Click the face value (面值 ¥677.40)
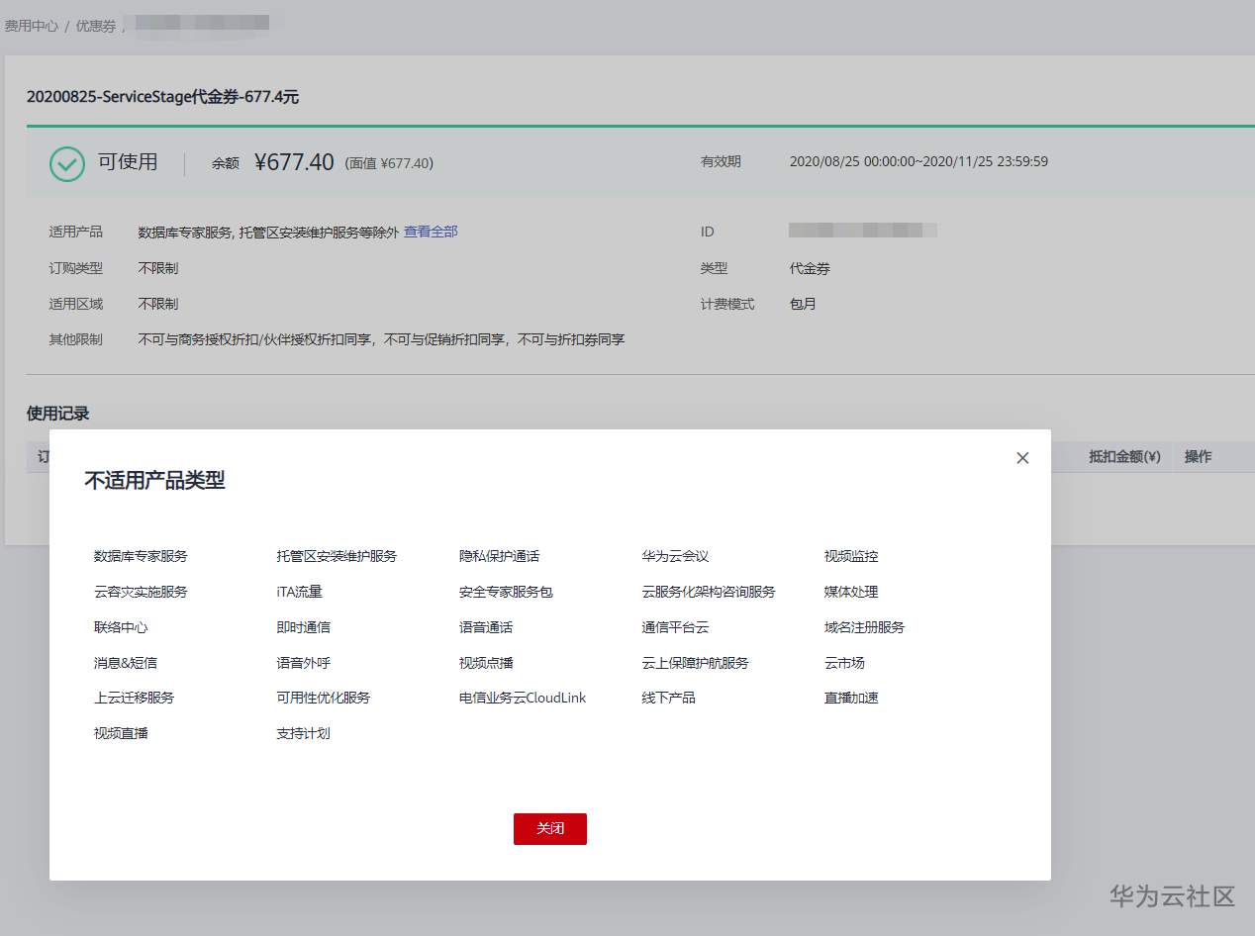The image size is (1255, 936). click(x=389, y=163)
